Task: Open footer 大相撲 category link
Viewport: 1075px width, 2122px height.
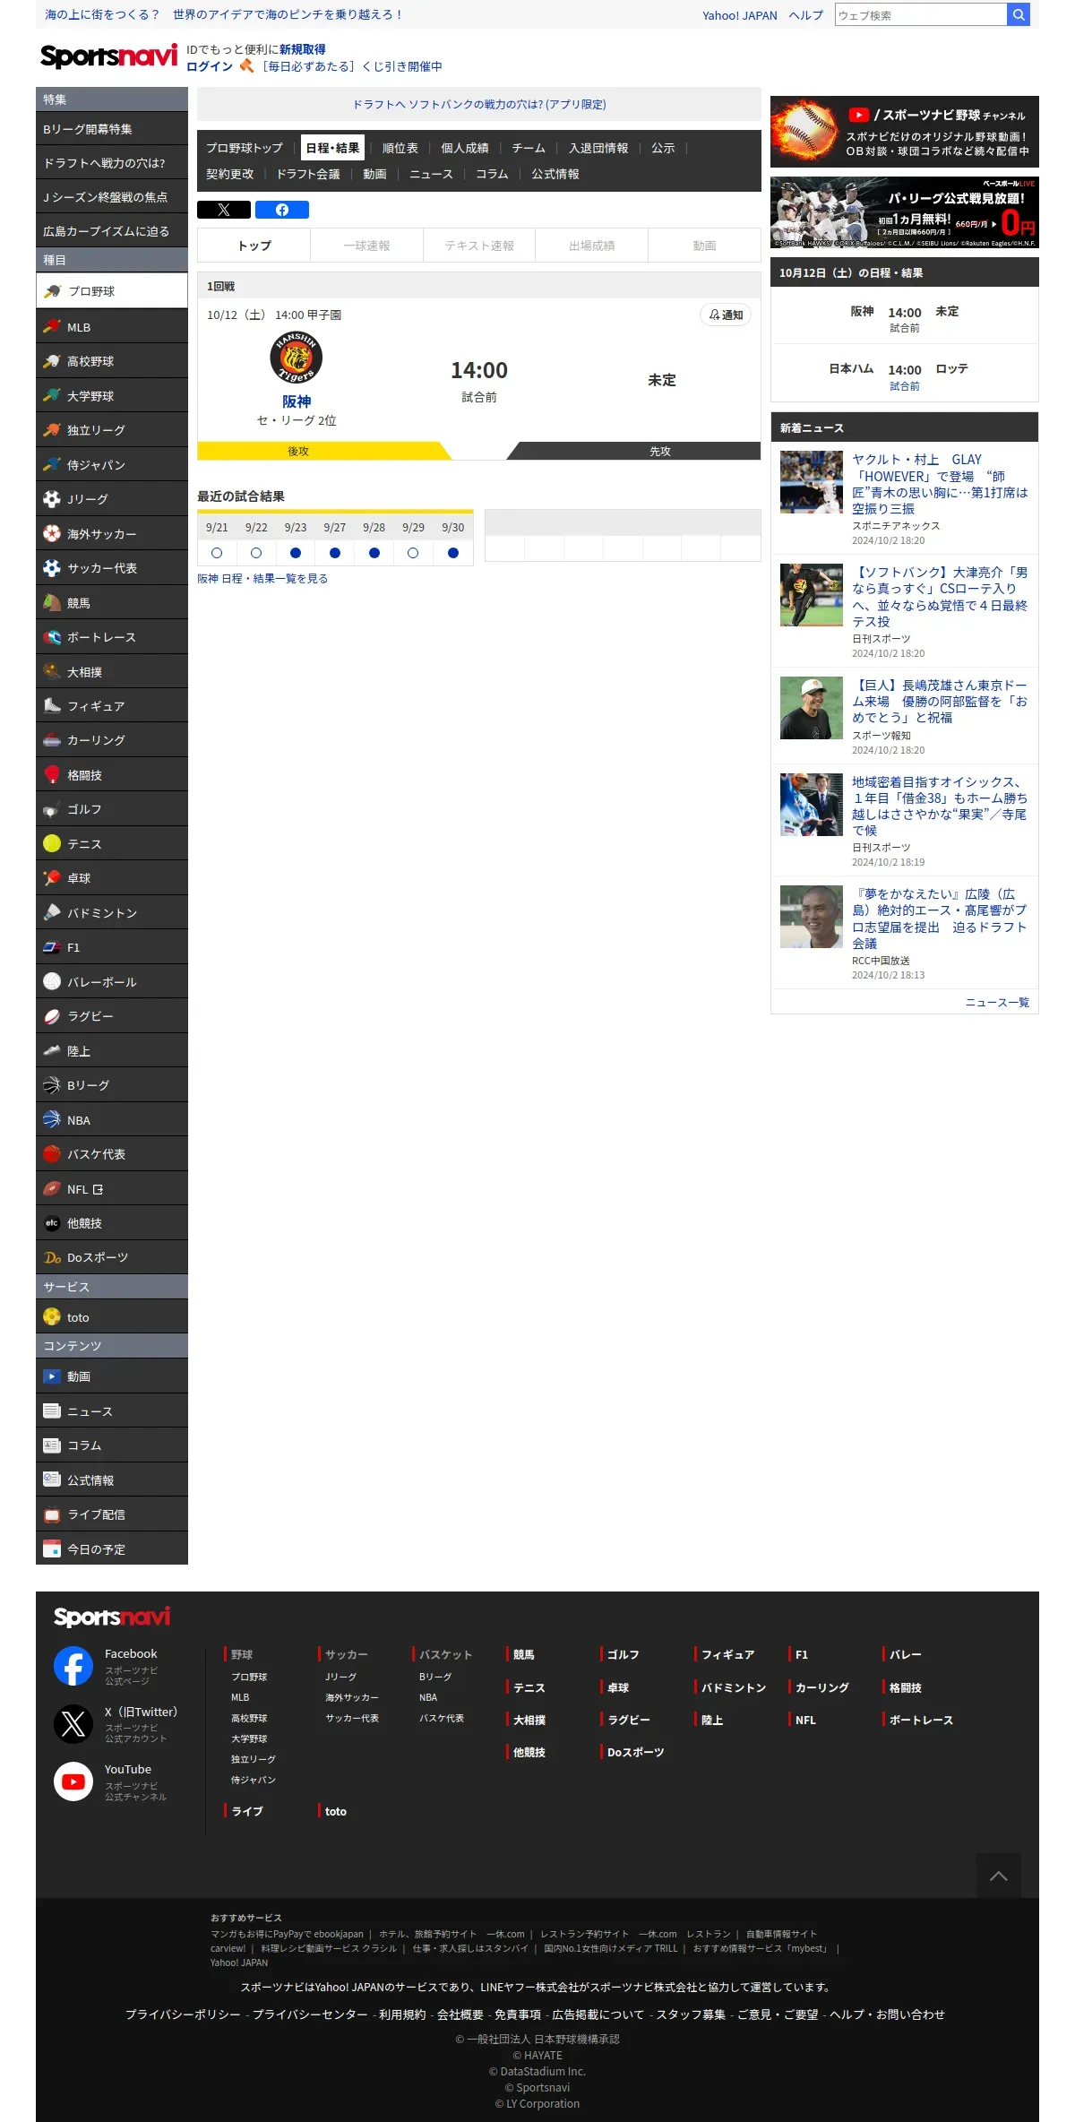Action: pyautogui.click(x=529, y=1720)
